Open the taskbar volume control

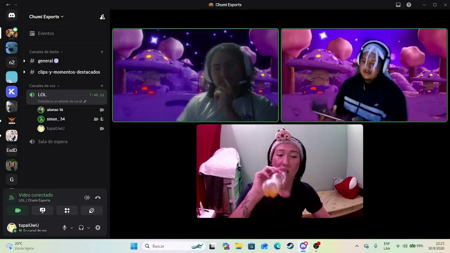click(405, 246)
